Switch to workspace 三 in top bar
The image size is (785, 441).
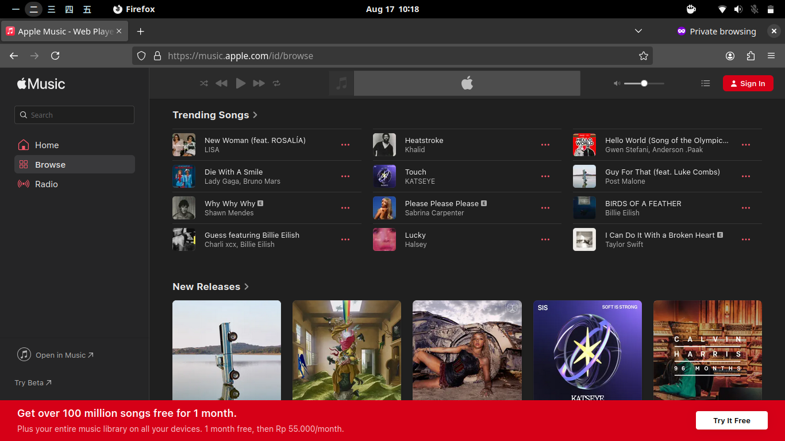coord(51,9)
